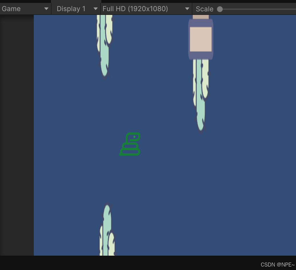This screenshot has width=296, height=270.
Task: Open the Game view mode dropdown
Action: 25,9
